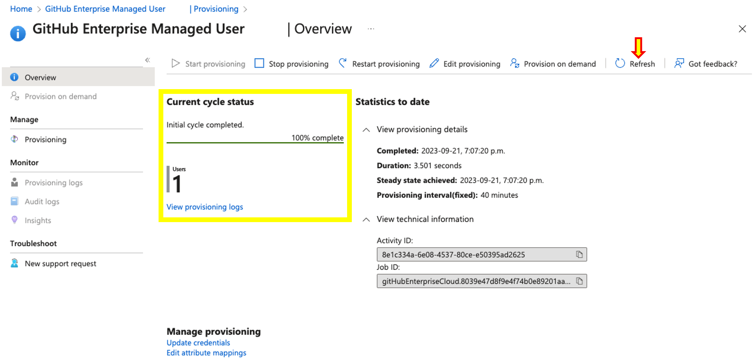Select Overview in the sidebar
Viewport: 753px width, 358px height.
tap(78, 77)
